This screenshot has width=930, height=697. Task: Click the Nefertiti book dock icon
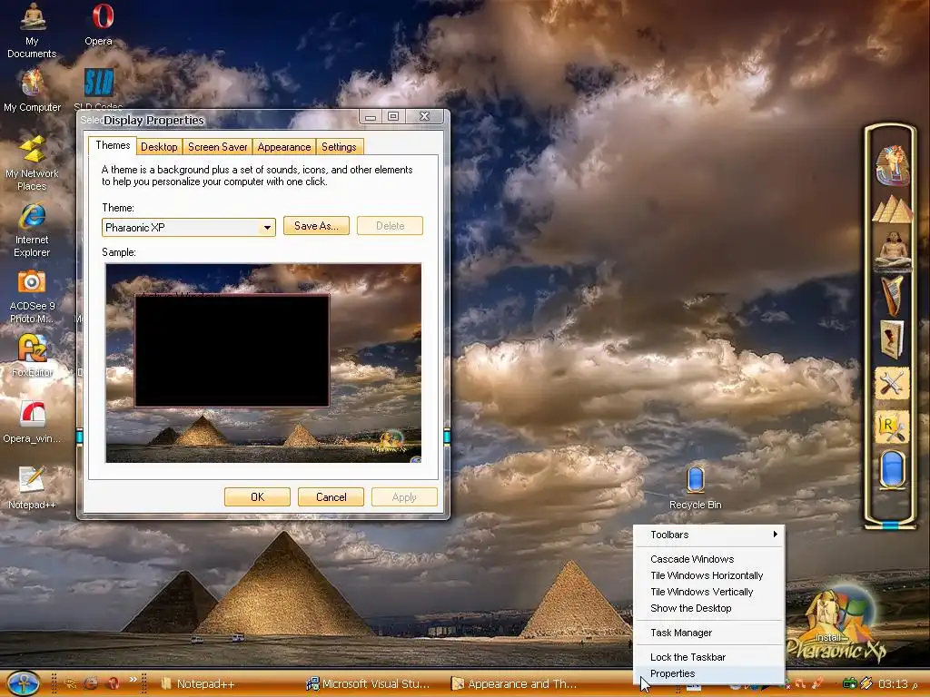[892, 339]
